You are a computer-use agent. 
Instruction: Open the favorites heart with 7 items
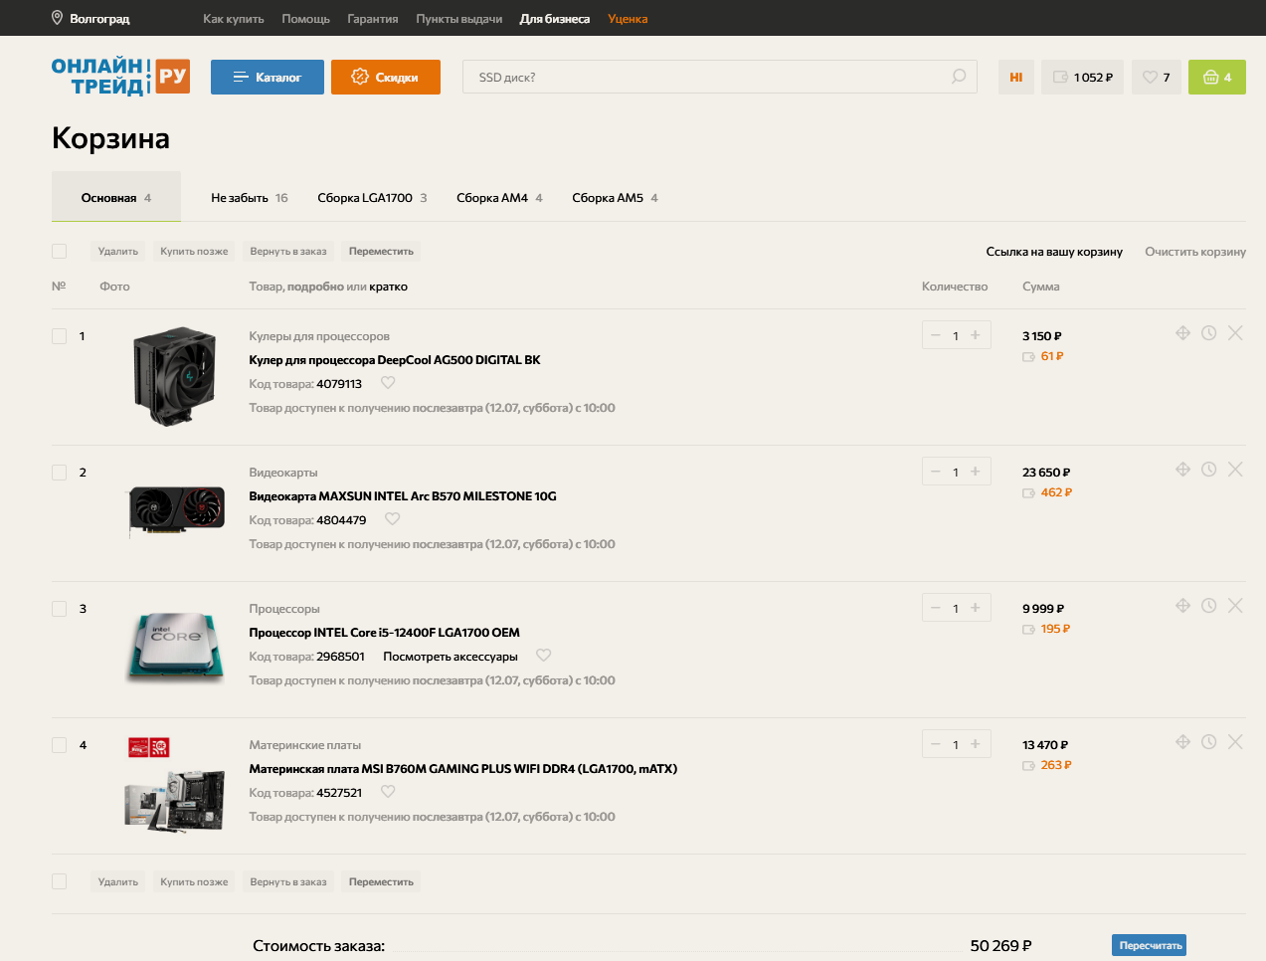(x=1156, y=77)
